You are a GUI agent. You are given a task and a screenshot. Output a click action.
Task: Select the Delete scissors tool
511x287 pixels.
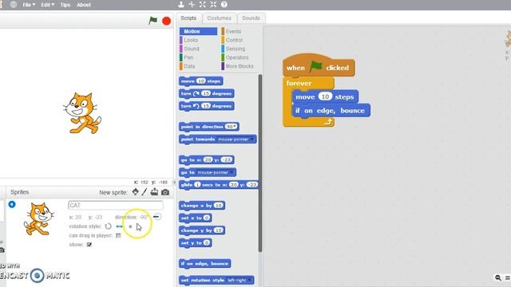click(x=192, y=4)
